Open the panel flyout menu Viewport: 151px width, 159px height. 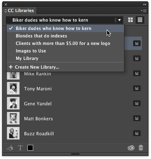point(144,10)
